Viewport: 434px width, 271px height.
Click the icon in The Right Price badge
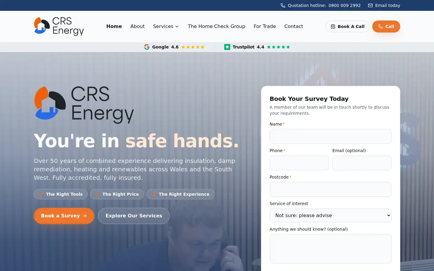(98, 194)
